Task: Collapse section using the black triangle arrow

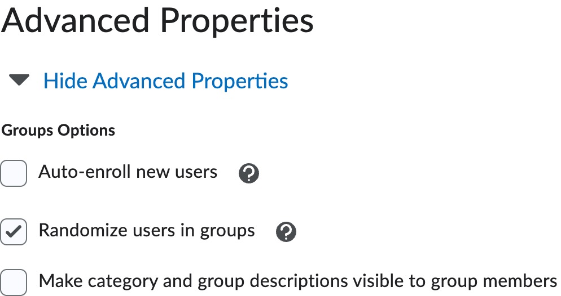Action: tap(19, 81)
